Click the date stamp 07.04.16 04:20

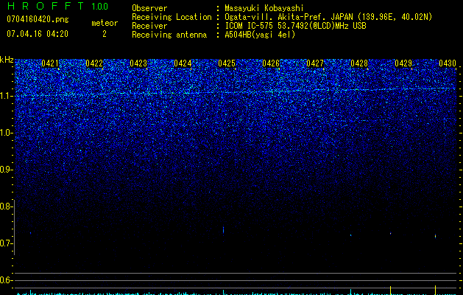38,34
